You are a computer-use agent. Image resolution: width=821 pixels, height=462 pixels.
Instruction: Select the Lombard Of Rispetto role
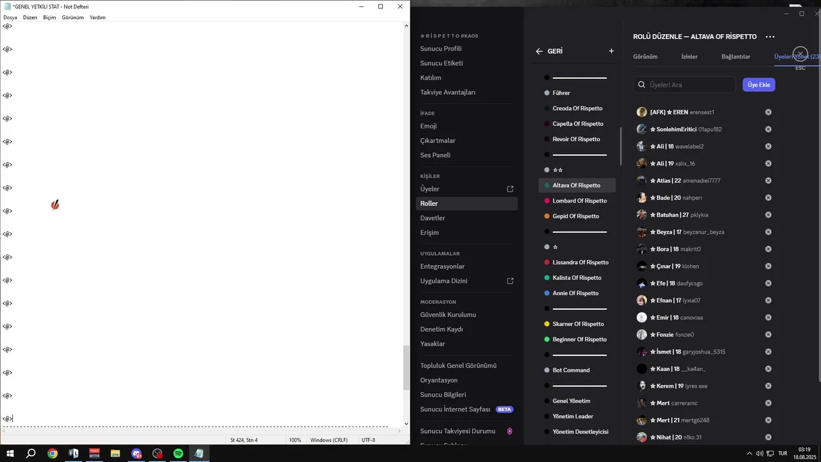[577, 201]
